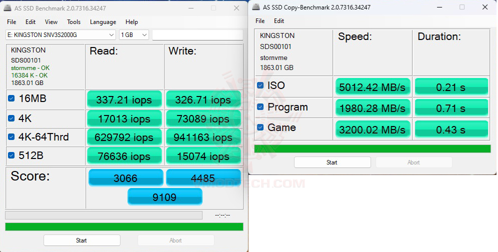Minimize the AS SSD Copy-Benchmark window

tap(439, 7)
